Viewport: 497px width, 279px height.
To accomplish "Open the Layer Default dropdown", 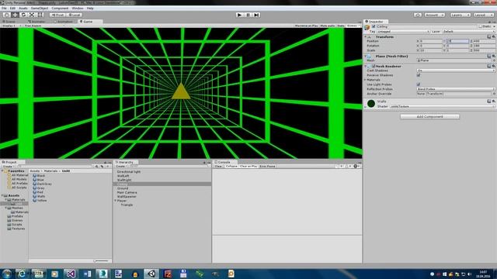I will click(x=468, y=32).
